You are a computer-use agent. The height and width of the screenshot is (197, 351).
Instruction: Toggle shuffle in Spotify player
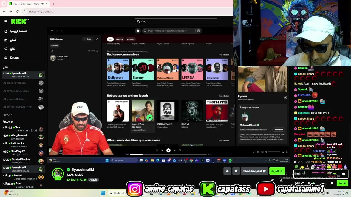(157, 150)
